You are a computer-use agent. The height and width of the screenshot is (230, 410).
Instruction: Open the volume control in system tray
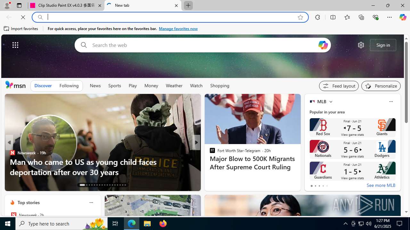pos(369,224)
